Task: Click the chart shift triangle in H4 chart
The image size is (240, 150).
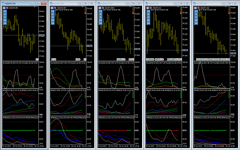Action: click(226, 7)
